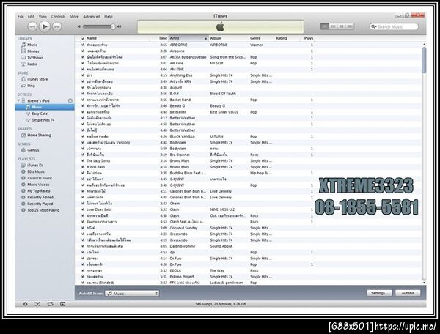The width and height of the screenshot is (440, 334).
Task: Click the Previous track button
Action: 32,26
